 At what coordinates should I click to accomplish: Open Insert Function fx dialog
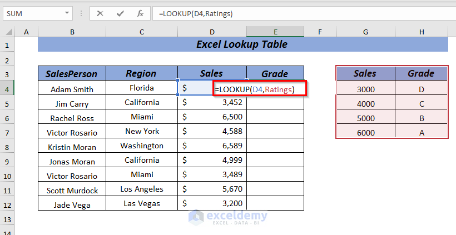[140, 13]
